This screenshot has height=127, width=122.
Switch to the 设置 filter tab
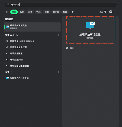click(47, 12)
